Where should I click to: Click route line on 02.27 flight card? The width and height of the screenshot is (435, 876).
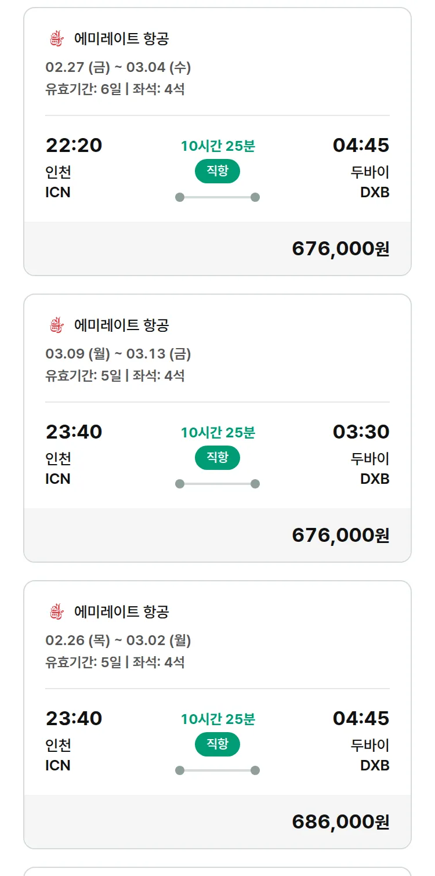pyautogui.click(x=217, y=197)
